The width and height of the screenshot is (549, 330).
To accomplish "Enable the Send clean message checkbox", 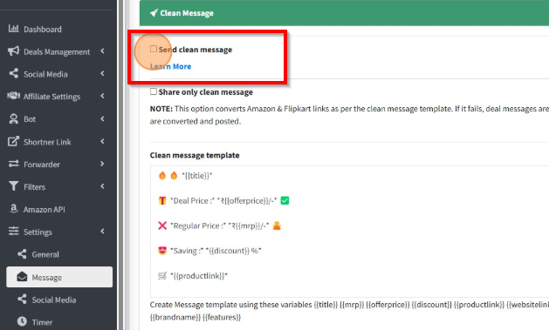I will pyautogui.click(x=154, y=49).
